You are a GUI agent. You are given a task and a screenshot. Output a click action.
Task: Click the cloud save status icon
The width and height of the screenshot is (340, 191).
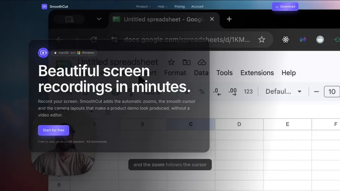202,62
